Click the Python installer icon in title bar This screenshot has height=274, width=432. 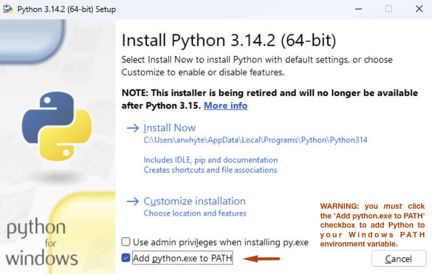pyautogui.click(x=8, y=9)
